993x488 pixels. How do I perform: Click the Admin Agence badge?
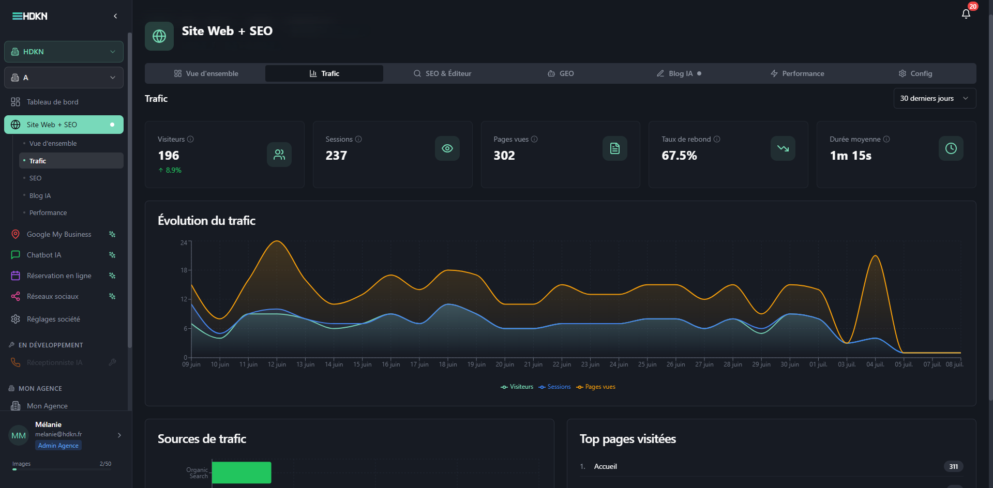point(58,446)
